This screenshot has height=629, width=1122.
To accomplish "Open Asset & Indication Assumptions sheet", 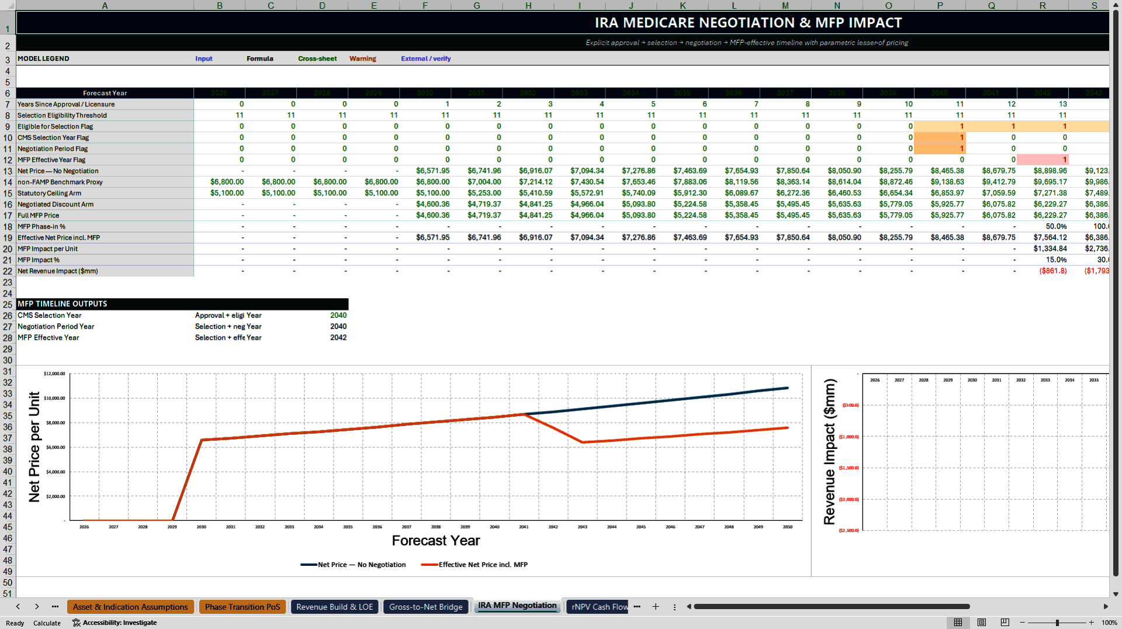I will pos(130,607).
